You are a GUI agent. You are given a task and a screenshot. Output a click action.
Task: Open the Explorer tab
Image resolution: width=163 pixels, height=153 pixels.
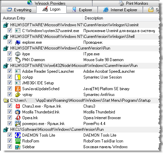[82, 10]
